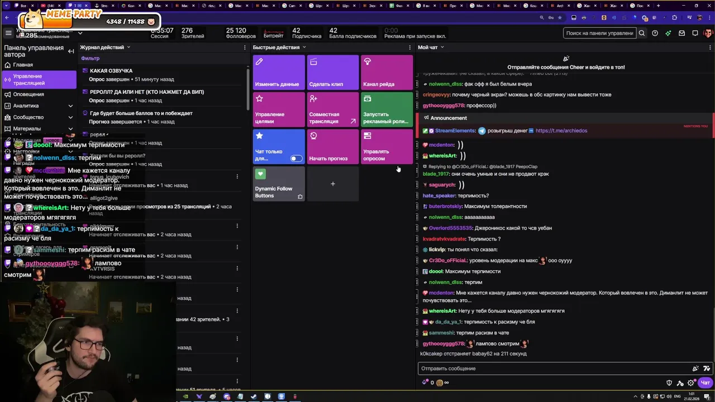715x402 pixels.
Task: Click the 25 120 Фолловеров stat
Action: tap(240, 33)
